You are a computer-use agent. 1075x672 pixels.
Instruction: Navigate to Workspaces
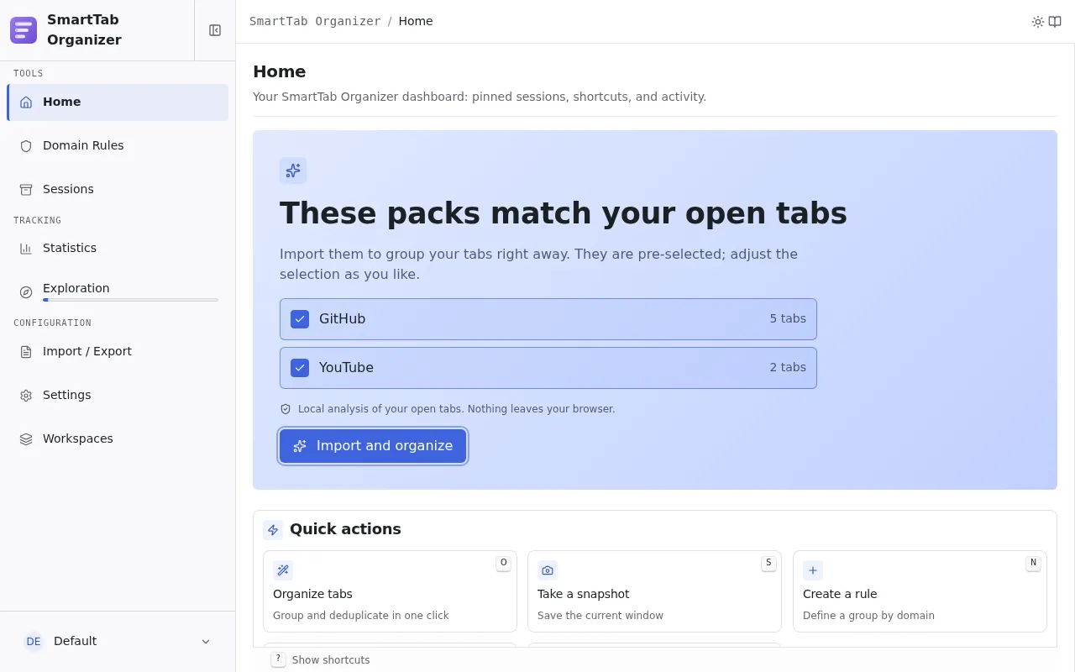point(118,439)
